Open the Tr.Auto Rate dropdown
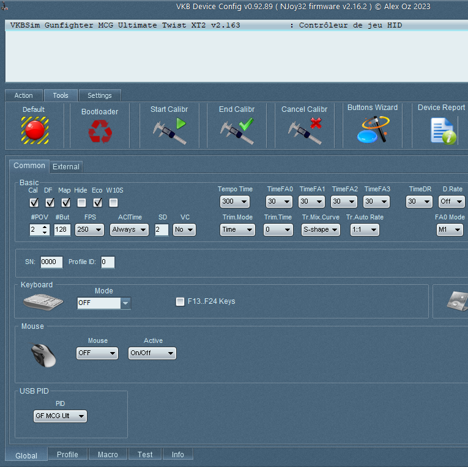The width and height of the screenshot is (468, 467). point(365,230)
